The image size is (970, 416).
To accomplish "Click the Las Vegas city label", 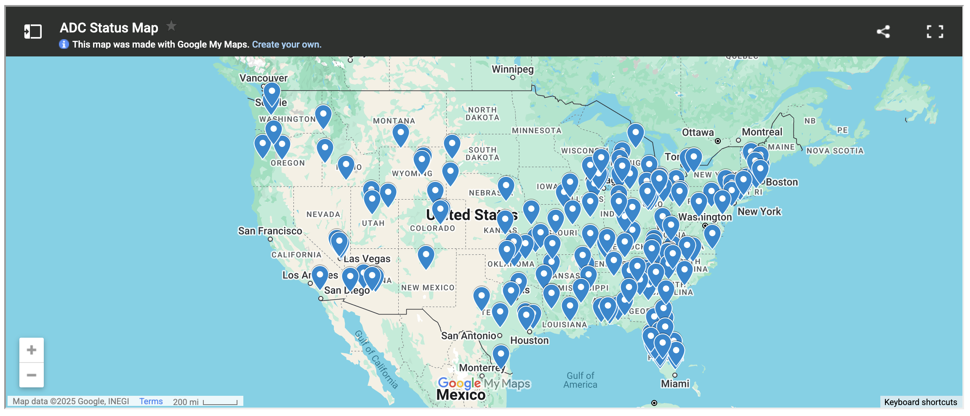I will [x=367, y=259].
